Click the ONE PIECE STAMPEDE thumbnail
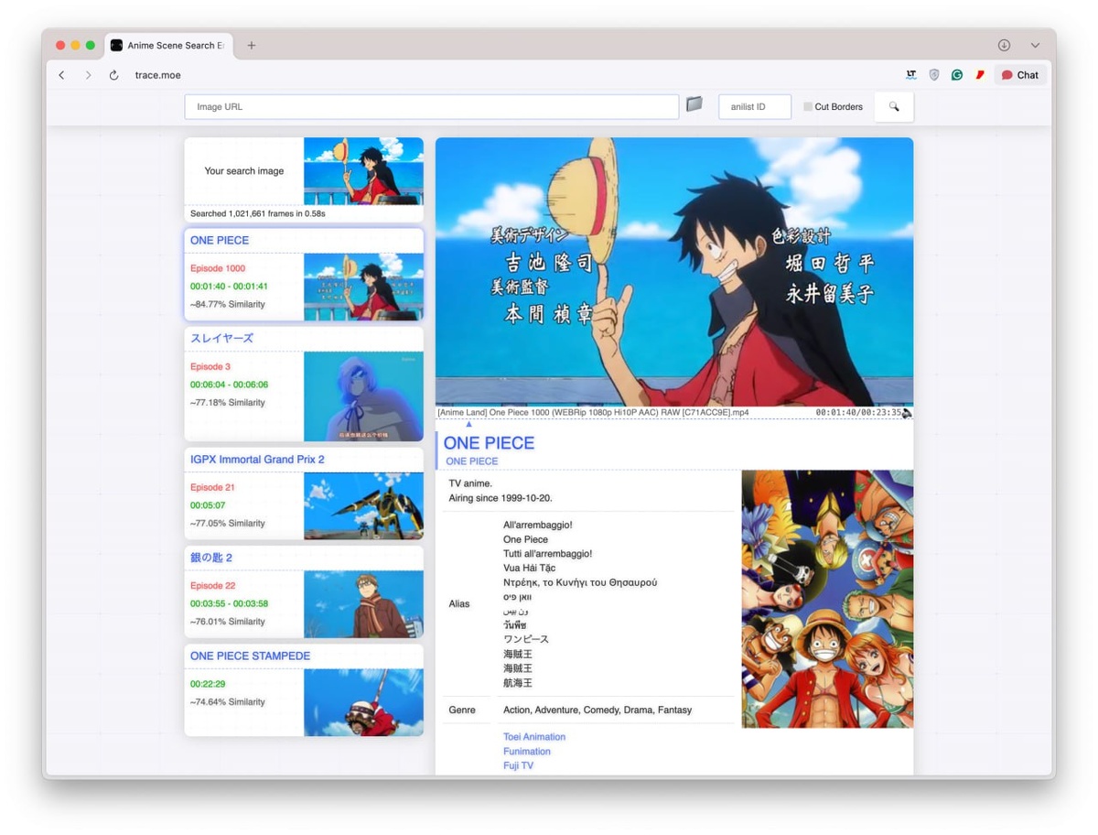The width and height of the screenshot is (1098, 835). coord(363,702)
